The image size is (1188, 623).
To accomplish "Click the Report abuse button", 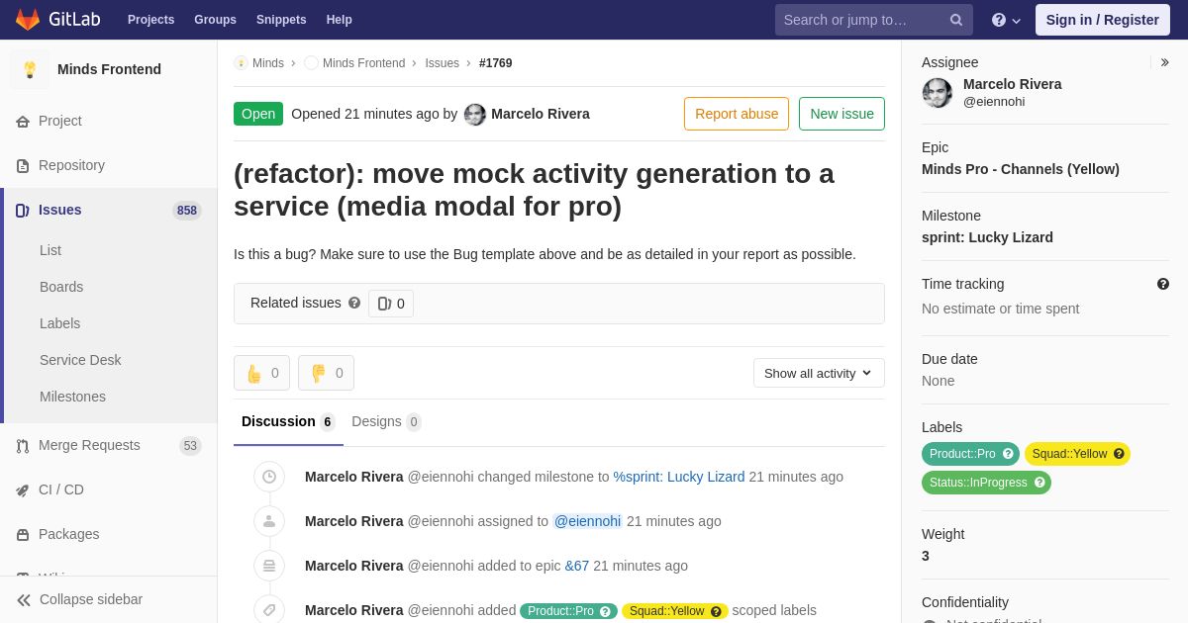I will (x=737, y=114).
